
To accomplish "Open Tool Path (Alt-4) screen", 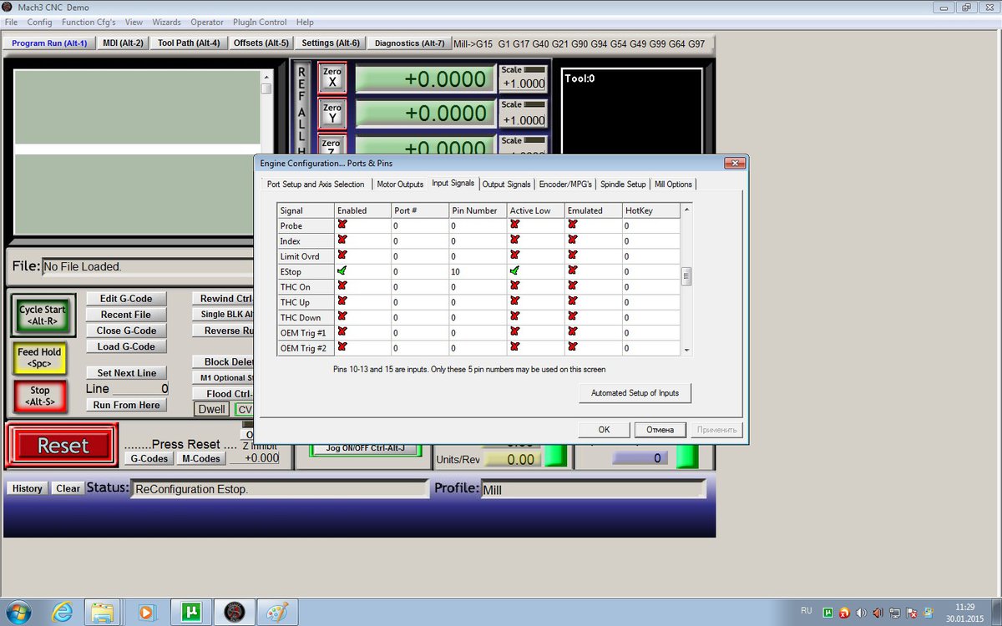I will pyautogui.click(x=189, y=43).
